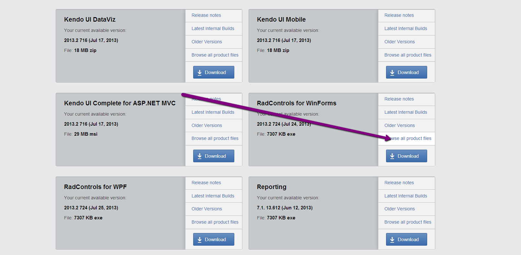Open Release notes for Reporting

point(399,183)
